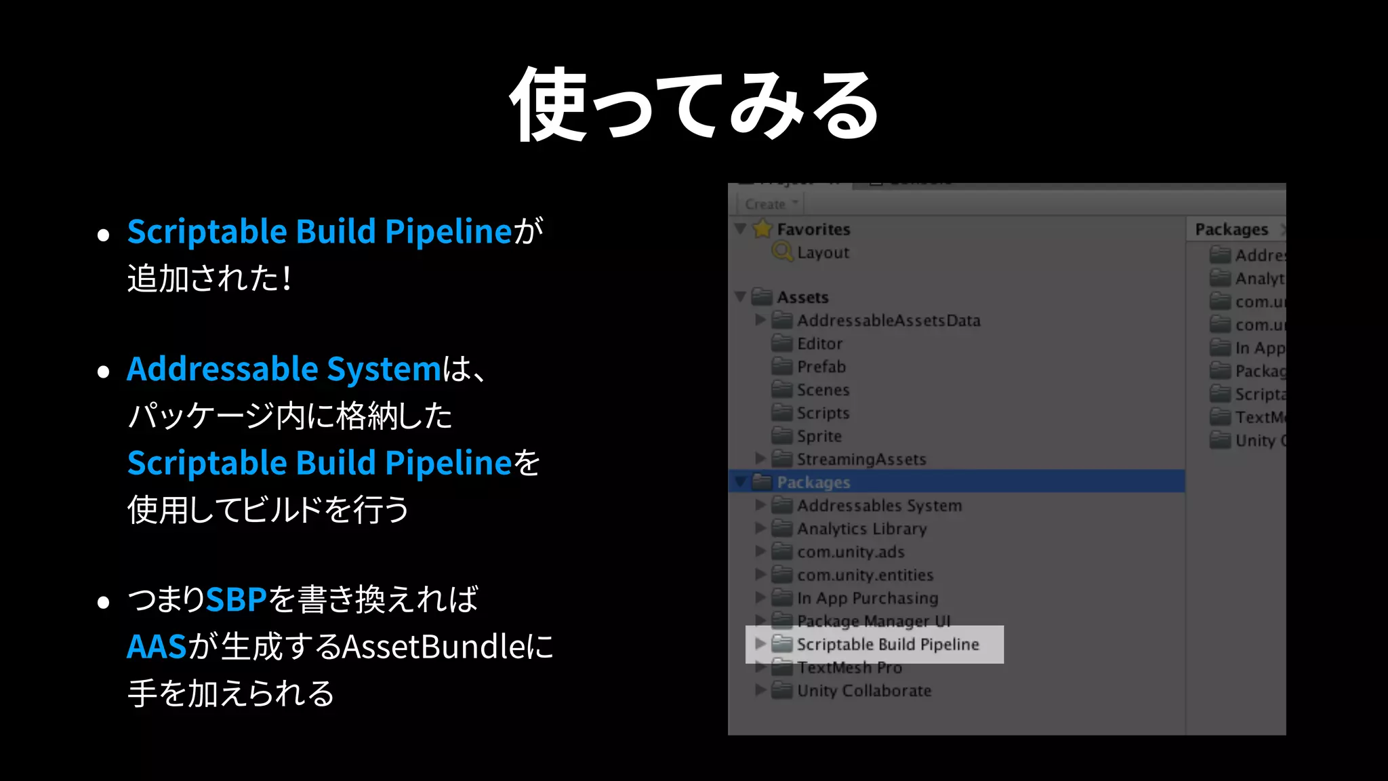Expand the Unity Collaborate package arrow
The width and height of the screenshot is (1388, 781).
click(760, 690)
